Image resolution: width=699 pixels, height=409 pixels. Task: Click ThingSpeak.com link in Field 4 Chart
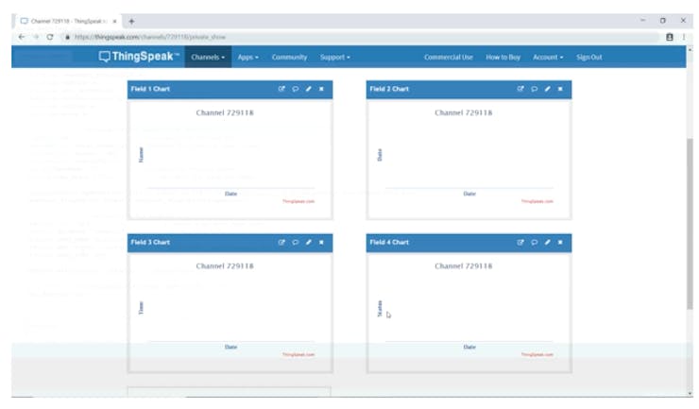pos(537,354)
